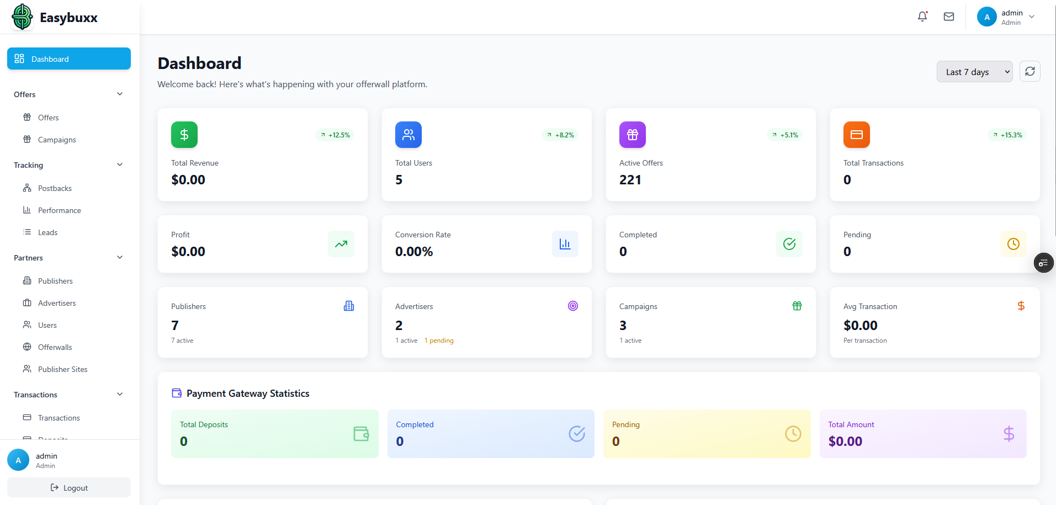Collapse the Tracking sidebar section
The image size is (1056, 505).
pos(120,165)
